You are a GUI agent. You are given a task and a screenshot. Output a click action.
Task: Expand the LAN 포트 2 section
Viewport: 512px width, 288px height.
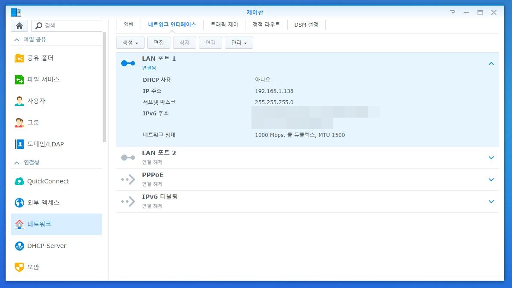(x=491, y=158)
